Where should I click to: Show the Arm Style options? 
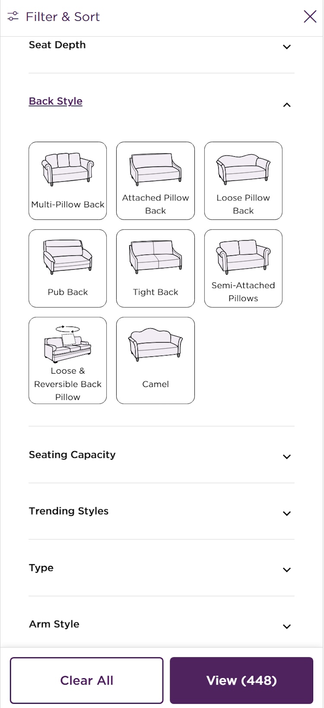coord(286,626)
